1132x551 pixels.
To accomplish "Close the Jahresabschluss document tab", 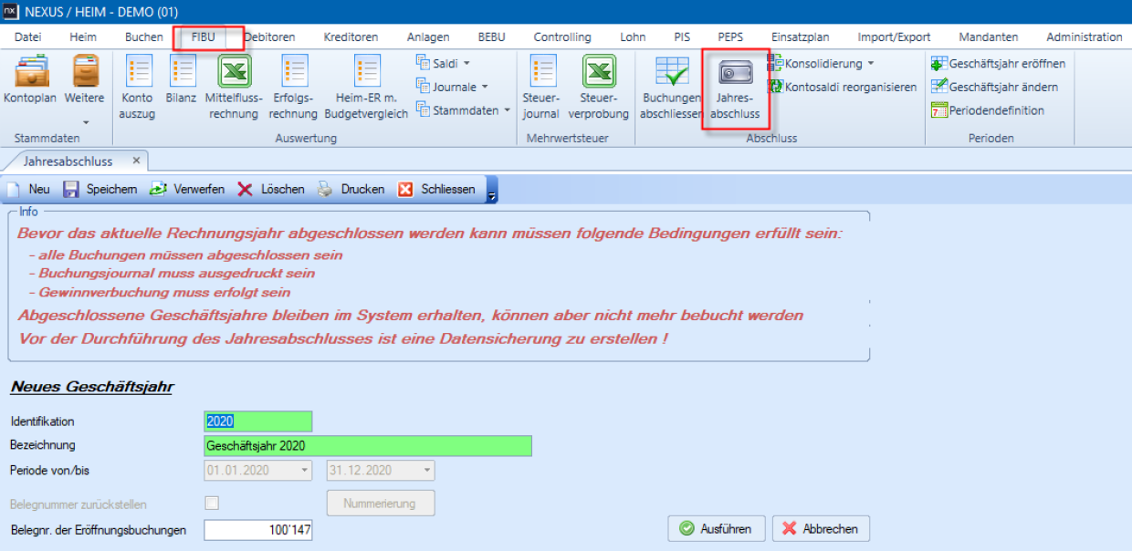I will pyautogui.click(x=136, y=161).
